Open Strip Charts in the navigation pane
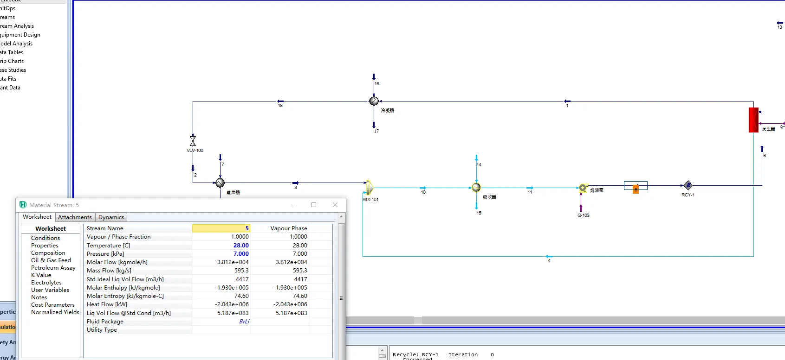Viewport: 785px width, 360px height. [x=12, y=61]
